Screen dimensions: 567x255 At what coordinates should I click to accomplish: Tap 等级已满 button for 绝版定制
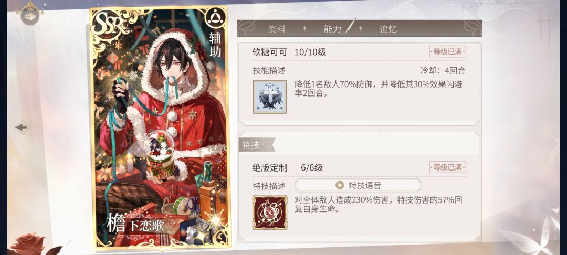448,167
